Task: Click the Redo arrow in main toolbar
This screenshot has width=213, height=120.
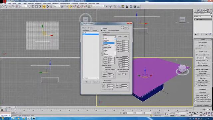Action: coord(6,7)
